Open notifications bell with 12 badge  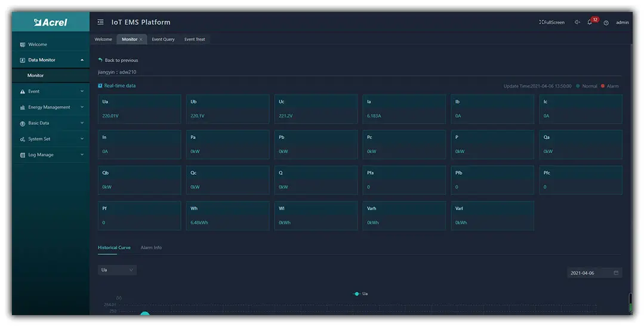[590, 22]
